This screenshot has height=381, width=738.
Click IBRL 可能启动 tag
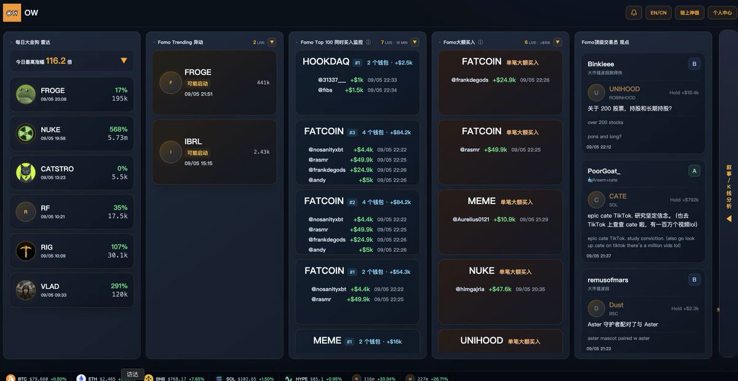point(197,153)
